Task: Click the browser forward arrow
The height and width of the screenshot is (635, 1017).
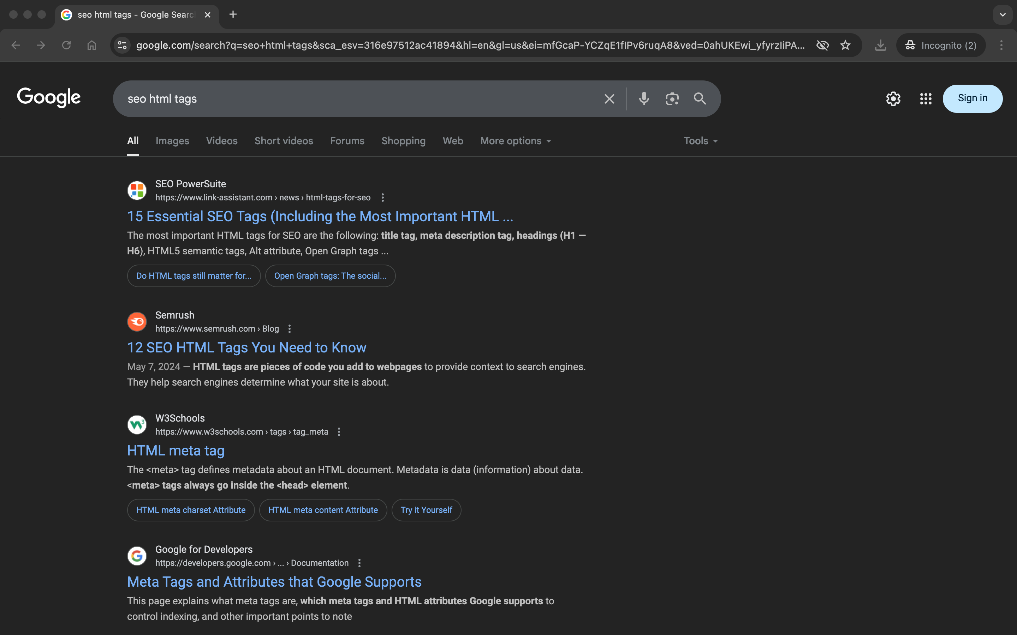Action: [41, 46]
